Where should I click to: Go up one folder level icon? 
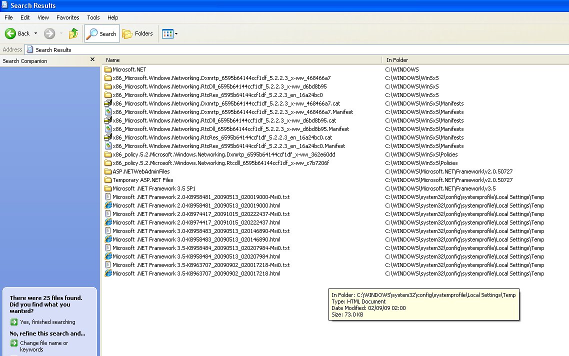click(x=73, y=33)
